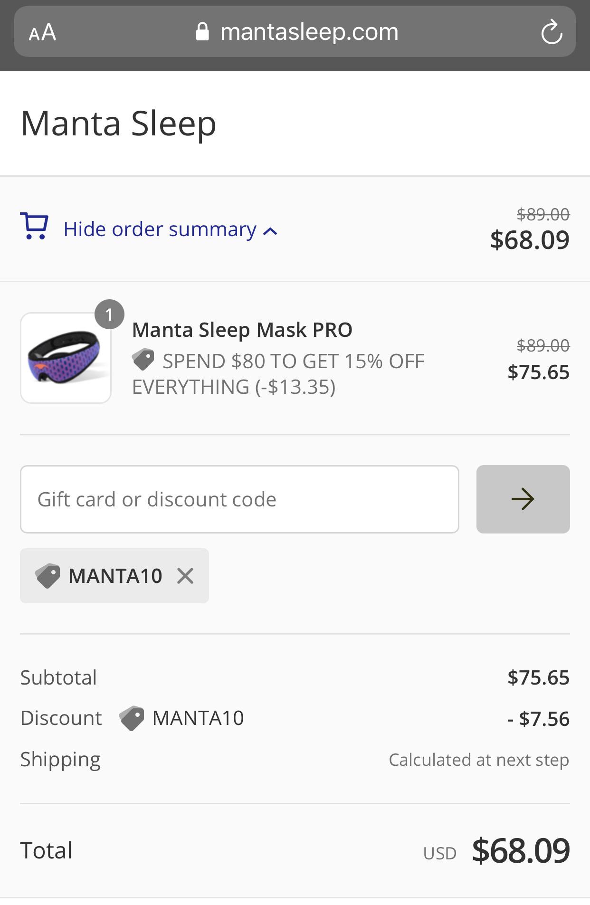590x905 pixels.
Task: Remove the MANTA10 code with the X
Action: tap(186, 576)
